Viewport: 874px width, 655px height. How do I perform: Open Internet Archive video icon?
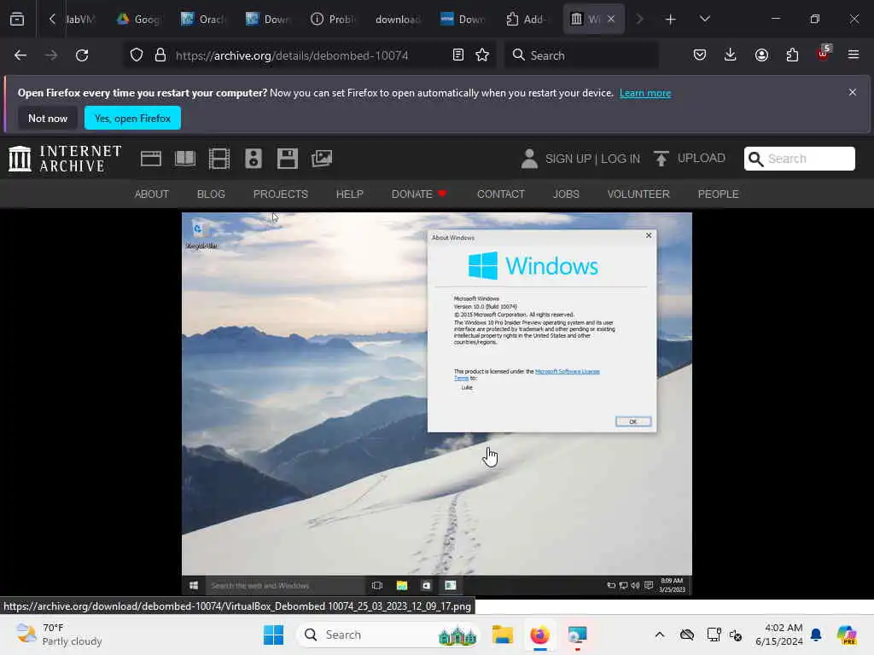pyautogui.click(x=219, y=159)
